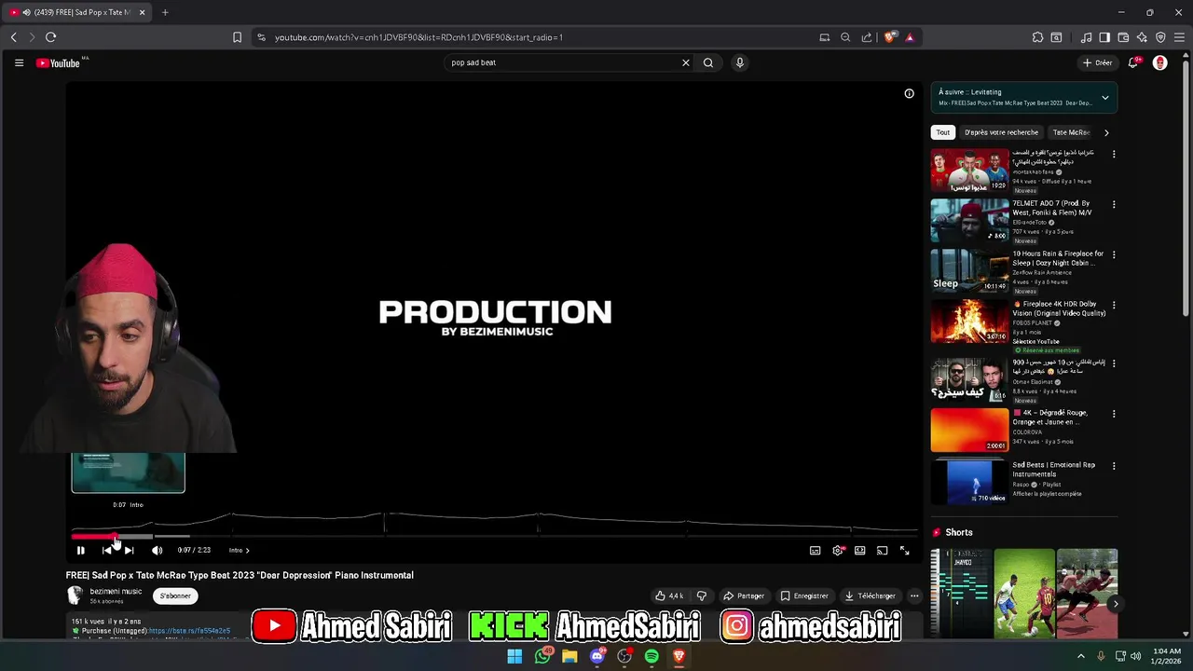Open the Purchase (Untagged) link

pos(189,631)
